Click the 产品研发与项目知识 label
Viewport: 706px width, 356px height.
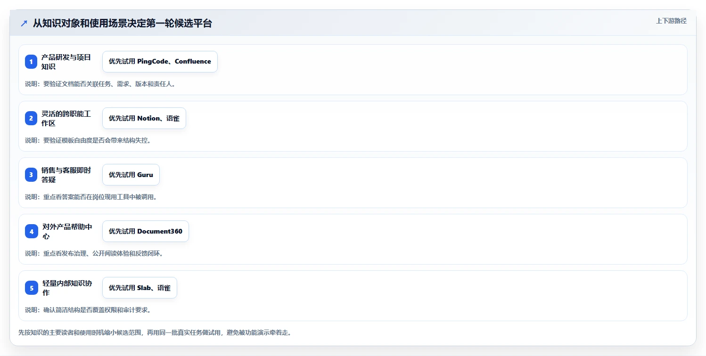[66, 62]
